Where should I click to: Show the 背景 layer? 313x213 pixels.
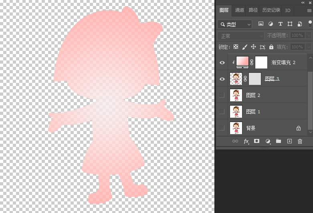(x=222, y=128)
